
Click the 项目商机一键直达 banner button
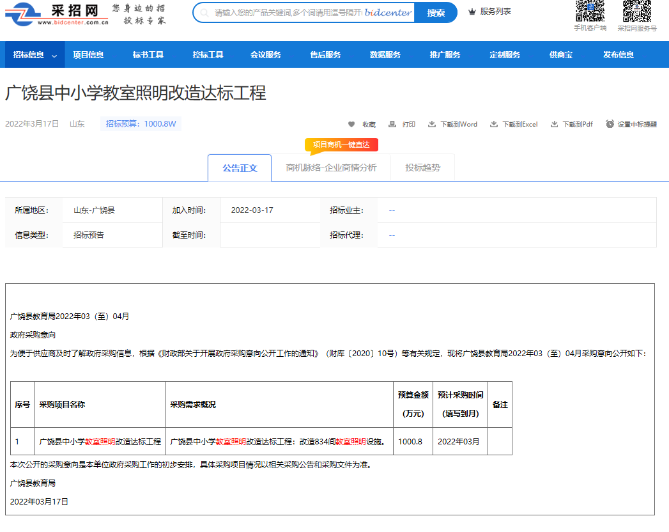pos(341,145)
